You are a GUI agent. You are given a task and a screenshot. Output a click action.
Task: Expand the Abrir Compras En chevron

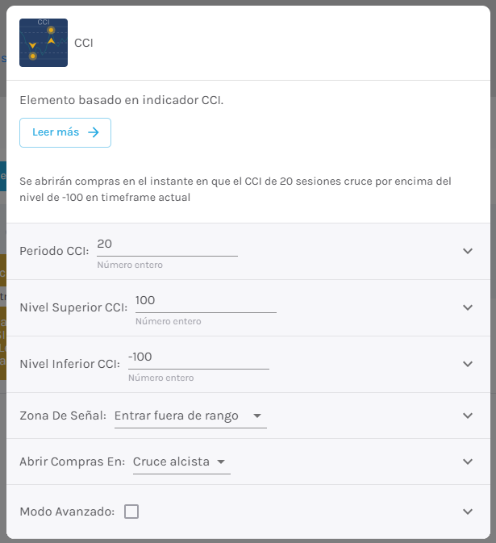468,462
